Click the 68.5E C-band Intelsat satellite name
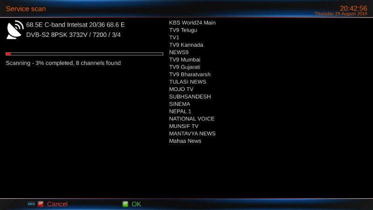This screenshot has height=210, width=373. click(x=76, y=25)
